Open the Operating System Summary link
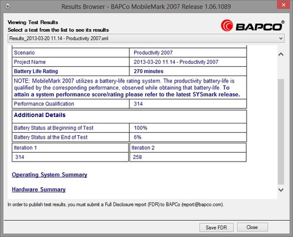 click(x=49, y=175)
